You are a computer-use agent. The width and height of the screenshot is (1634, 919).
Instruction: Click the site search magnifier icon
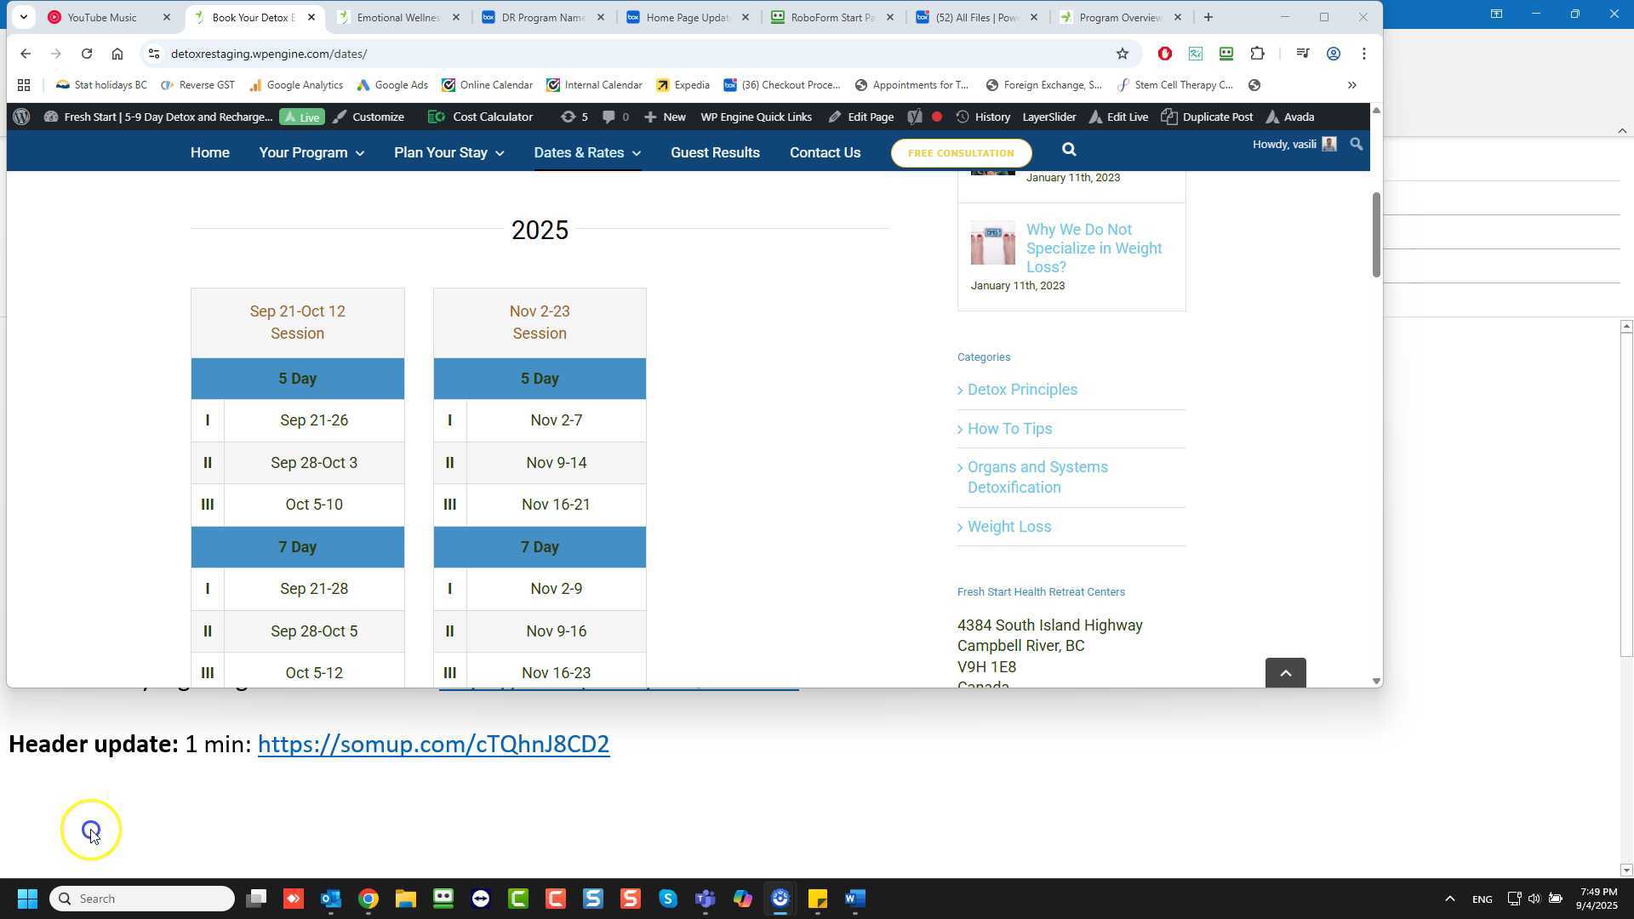tap(1069, 151)
